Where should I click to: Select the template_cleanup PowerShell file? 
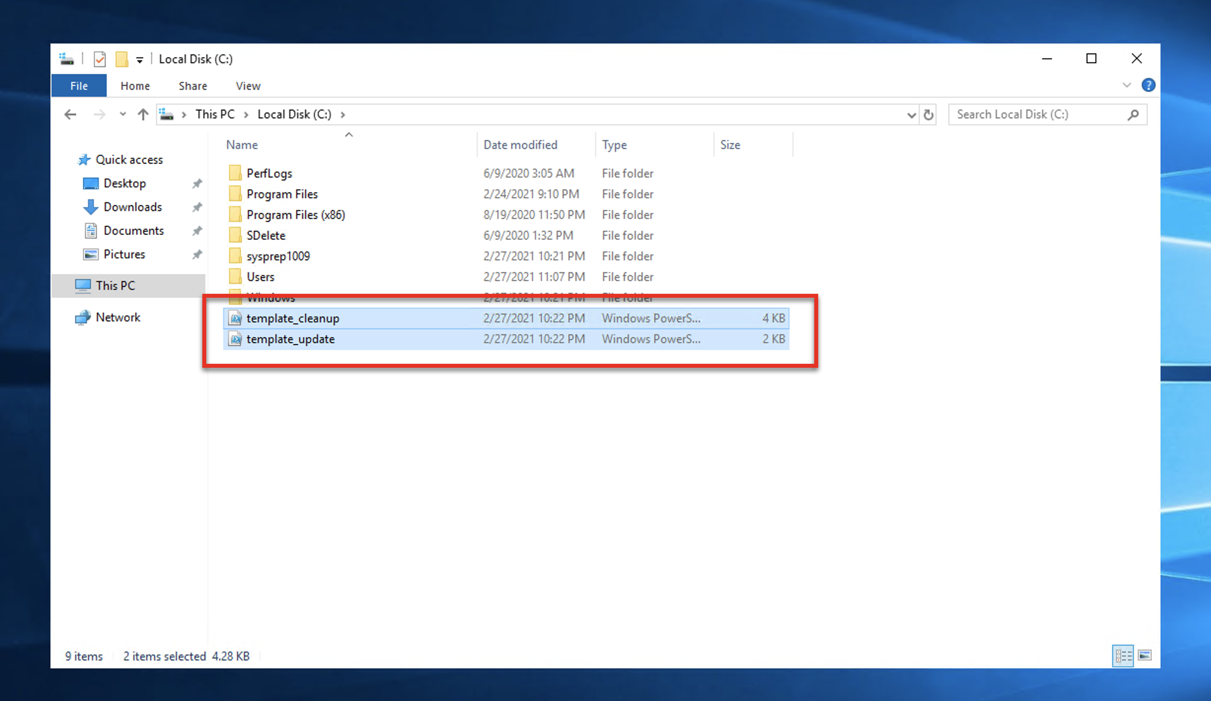click(x=293, y=318)
